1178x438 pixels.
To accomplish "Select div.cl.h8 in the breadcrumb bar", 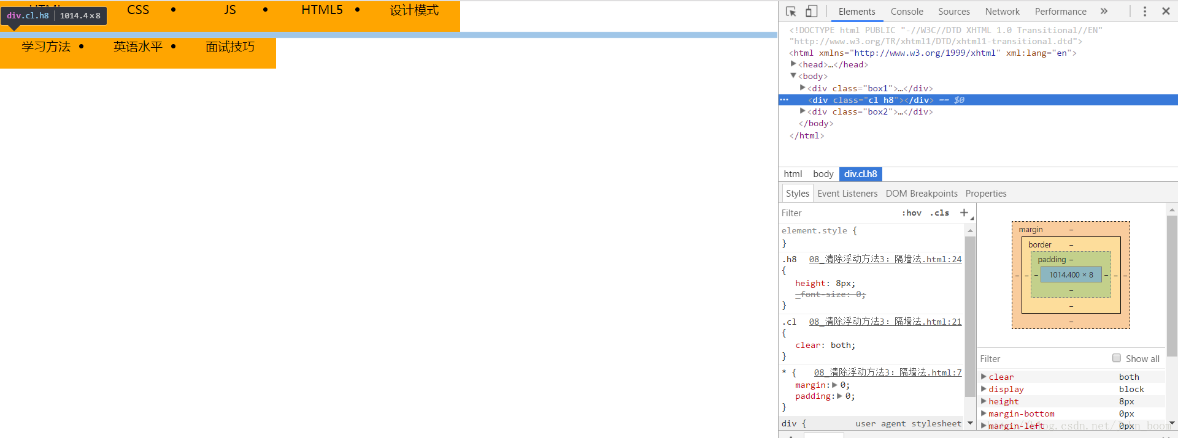I will point(860,174).
